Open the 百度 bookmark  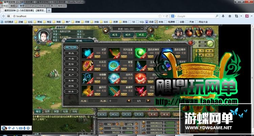[149, 22]
